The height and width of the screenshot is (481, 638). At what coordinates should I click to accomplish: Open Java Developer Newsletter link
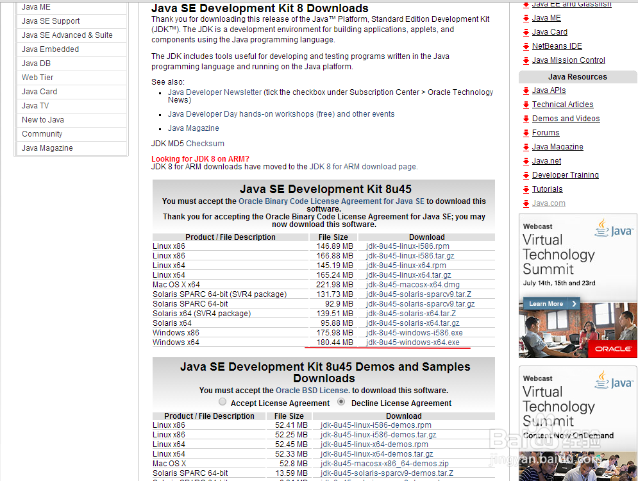point(215,92)
